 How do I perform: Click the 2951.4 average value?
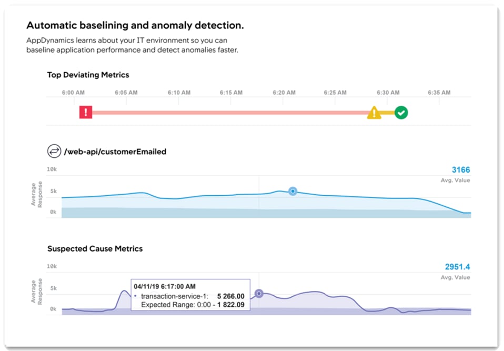click(x=456, y=267)
